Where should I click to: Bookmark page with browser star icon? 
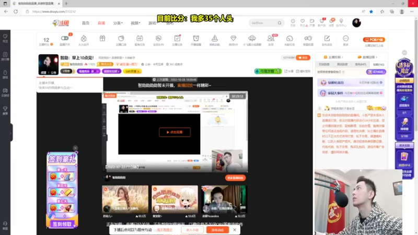[x=371, y=11]
